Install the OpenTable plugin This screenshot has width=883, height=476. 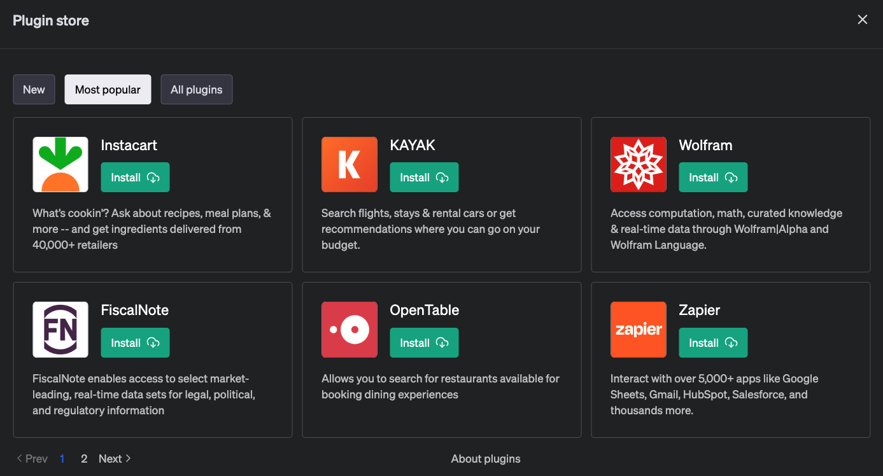pyautogui.click(x=424, y=343)
